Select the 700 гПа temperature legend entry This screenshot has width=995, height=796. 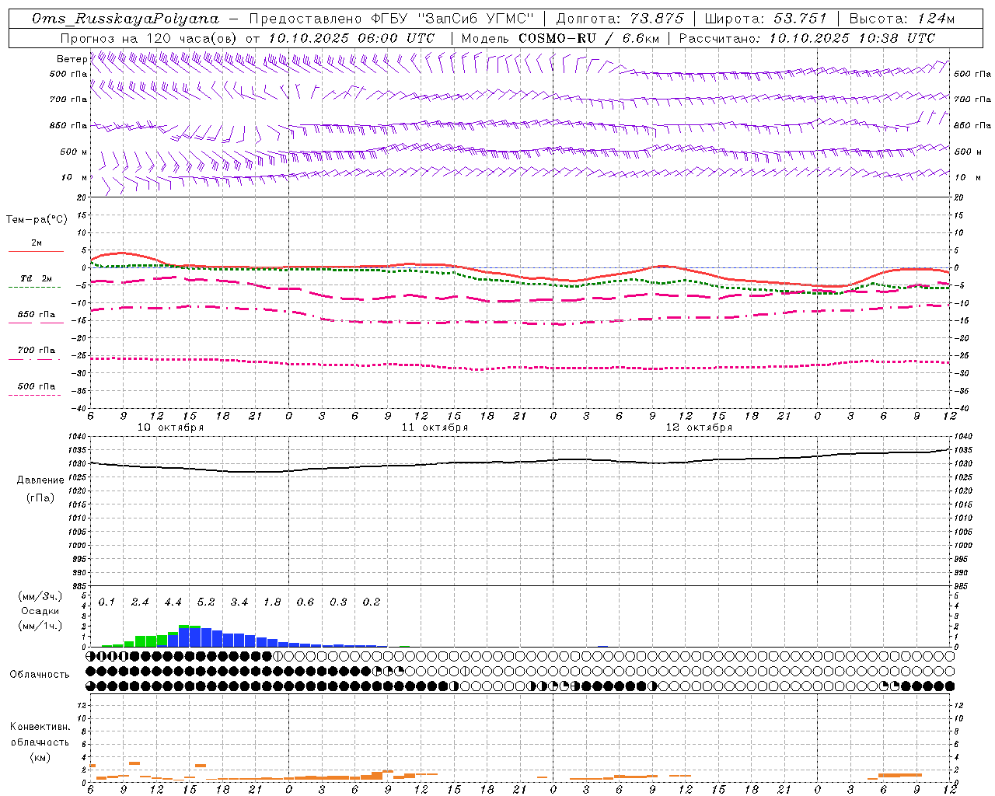(36, 351)
